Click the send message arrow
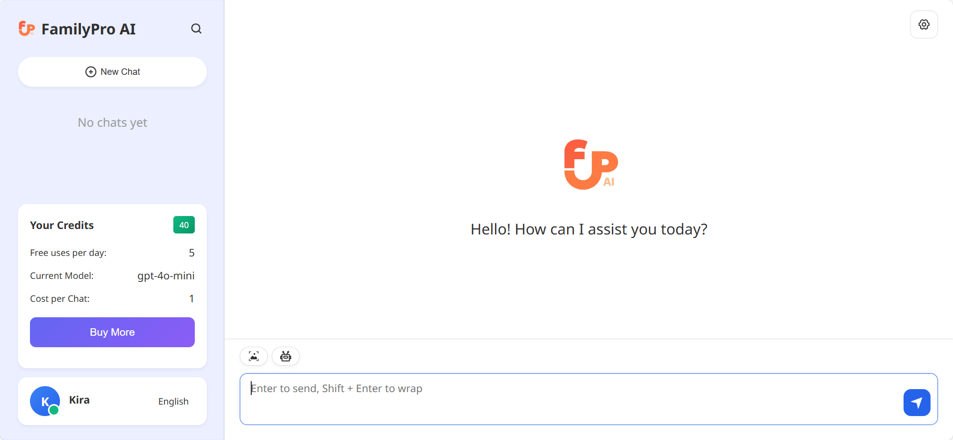 (916, 402)
